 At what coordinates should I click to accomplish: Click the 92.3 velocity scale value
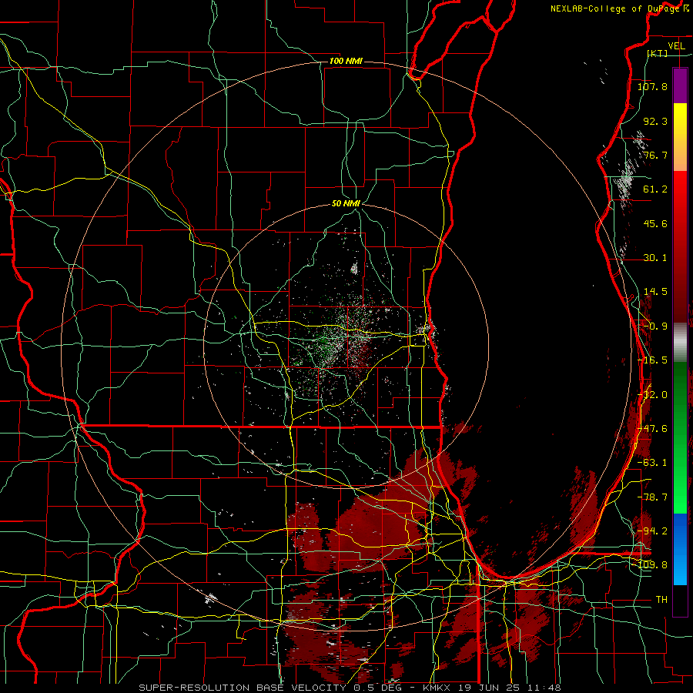pos(655,121)
